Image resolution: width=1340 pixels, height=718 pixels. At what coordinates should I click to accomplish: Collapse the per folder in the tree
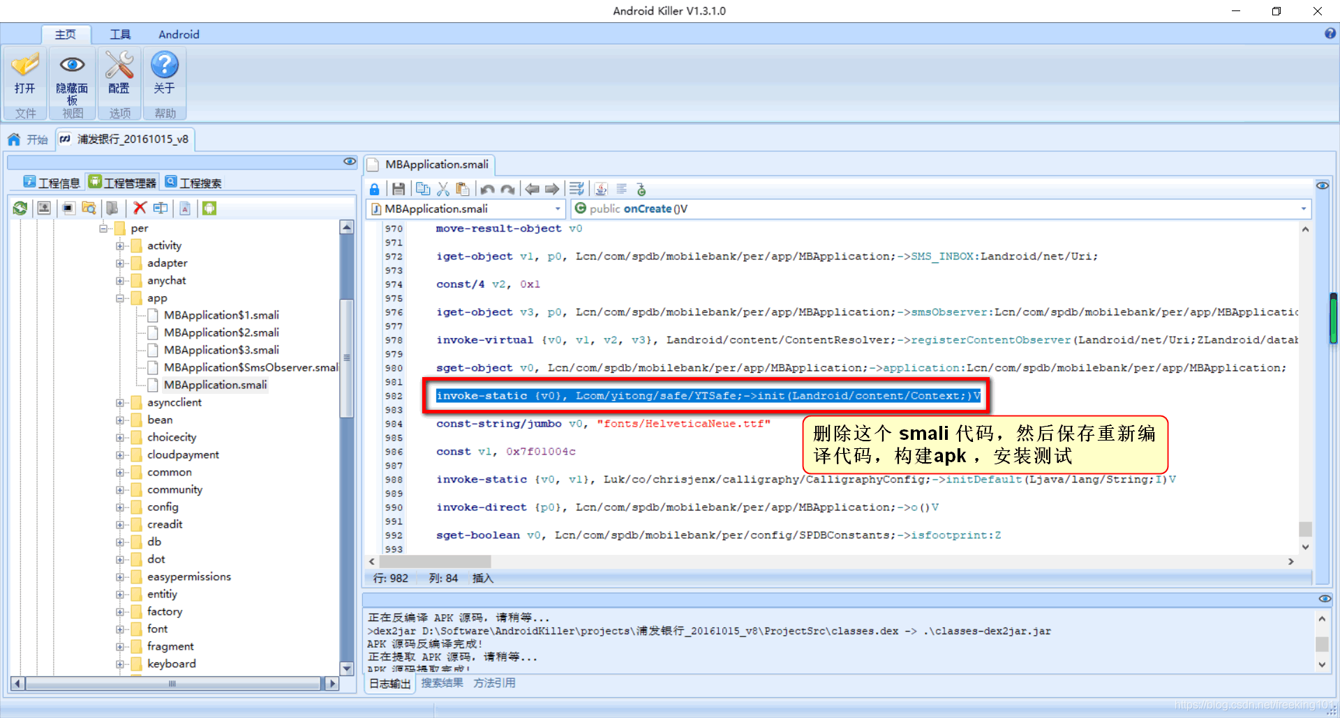(103, 228)
